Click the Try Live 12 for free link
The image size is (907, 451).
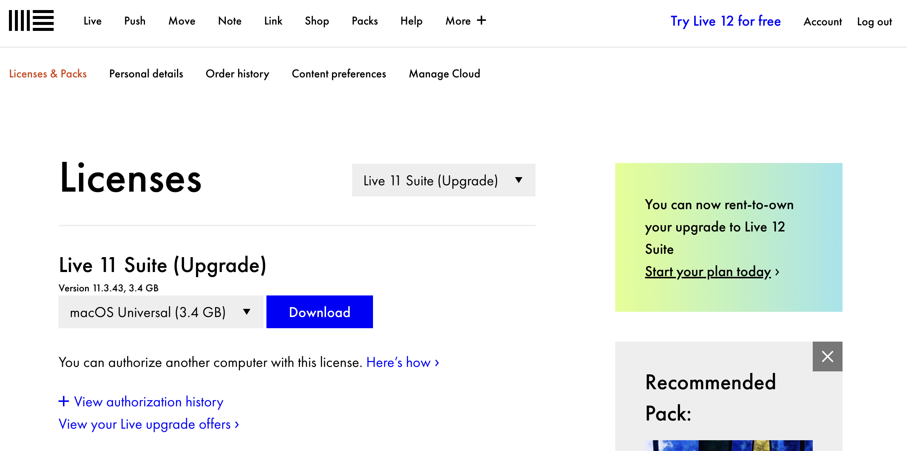tap(725, 21)
